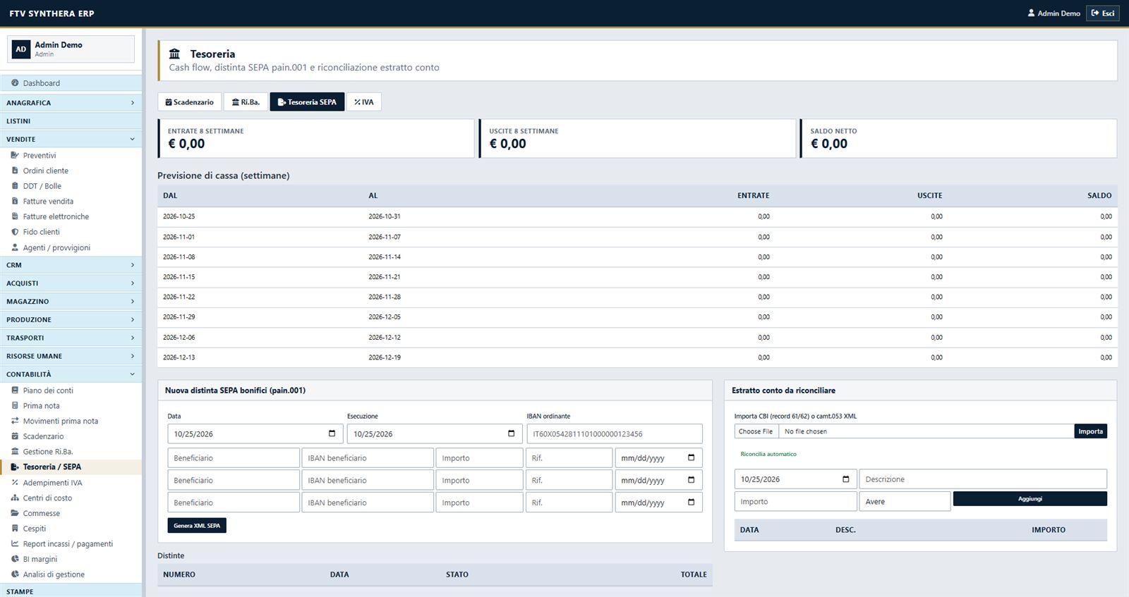The image size is (1129, 597).
Task: Click the Choose File button
Action: coord(756,431)
